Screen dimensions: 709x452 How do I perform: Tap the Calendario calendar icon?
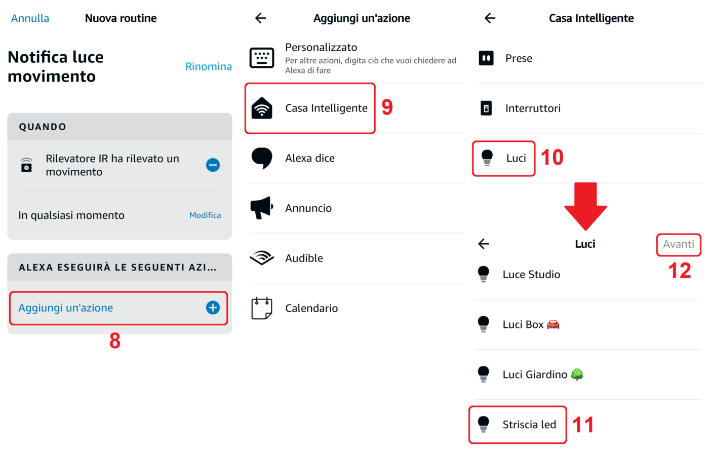(x=262, y=308)
